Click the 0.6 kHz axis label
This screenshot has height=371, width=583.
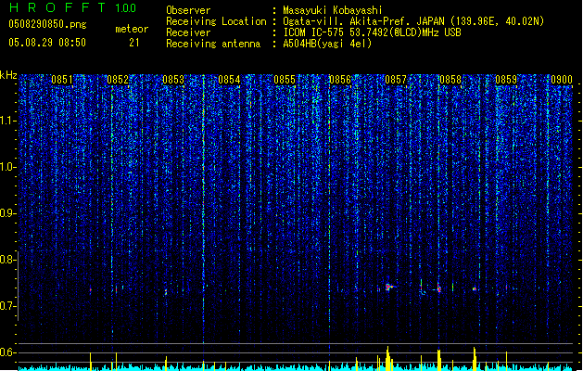click(x=8, y=352)
